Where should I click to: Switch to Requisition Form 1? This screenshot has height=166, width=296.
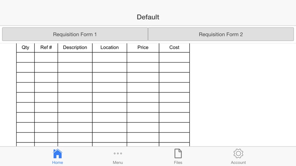pos(75,34)
